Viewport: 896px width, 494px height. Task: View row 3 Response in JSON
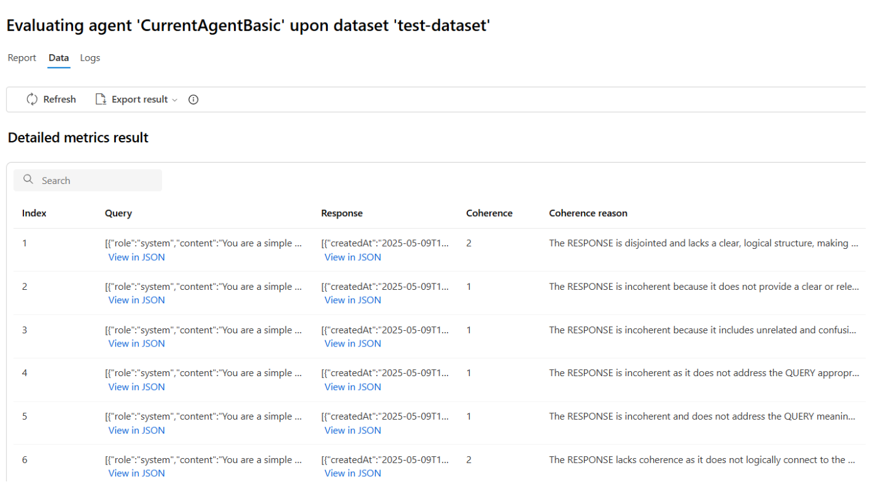pyautogui.click(x=353, y=343)
